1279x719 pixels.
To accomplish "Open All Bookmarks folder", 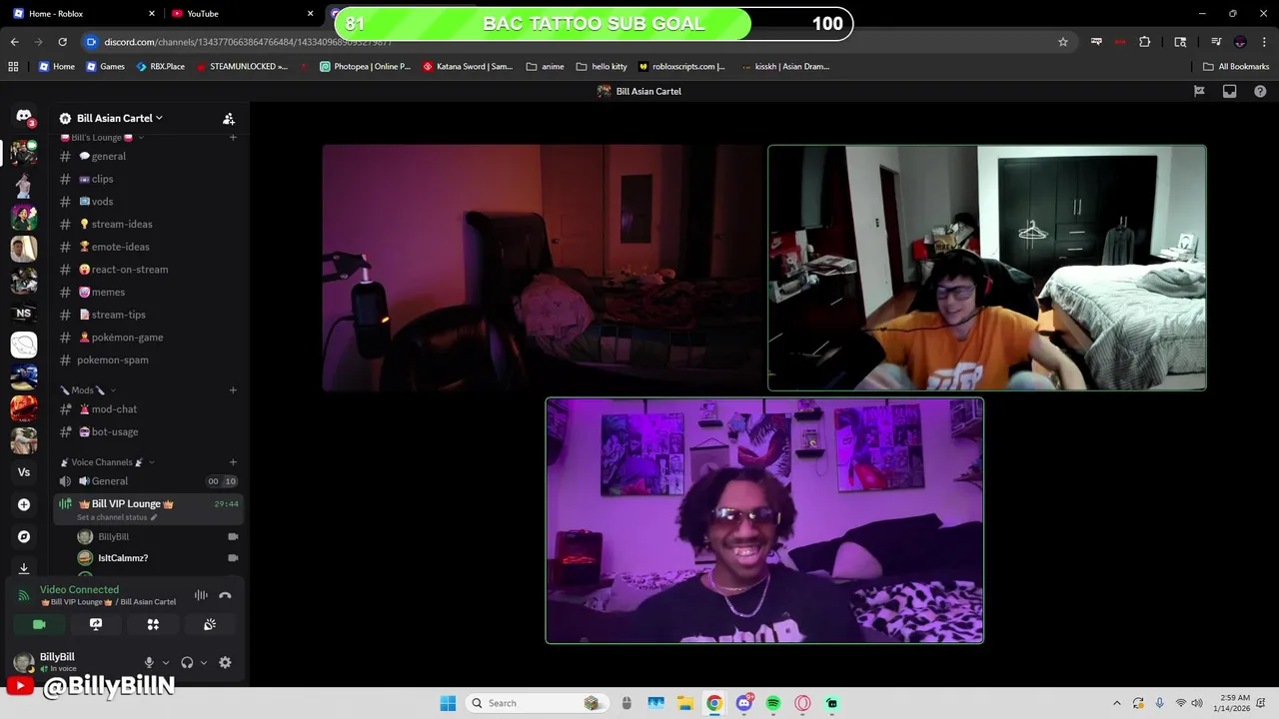I will coord(1236,66).
